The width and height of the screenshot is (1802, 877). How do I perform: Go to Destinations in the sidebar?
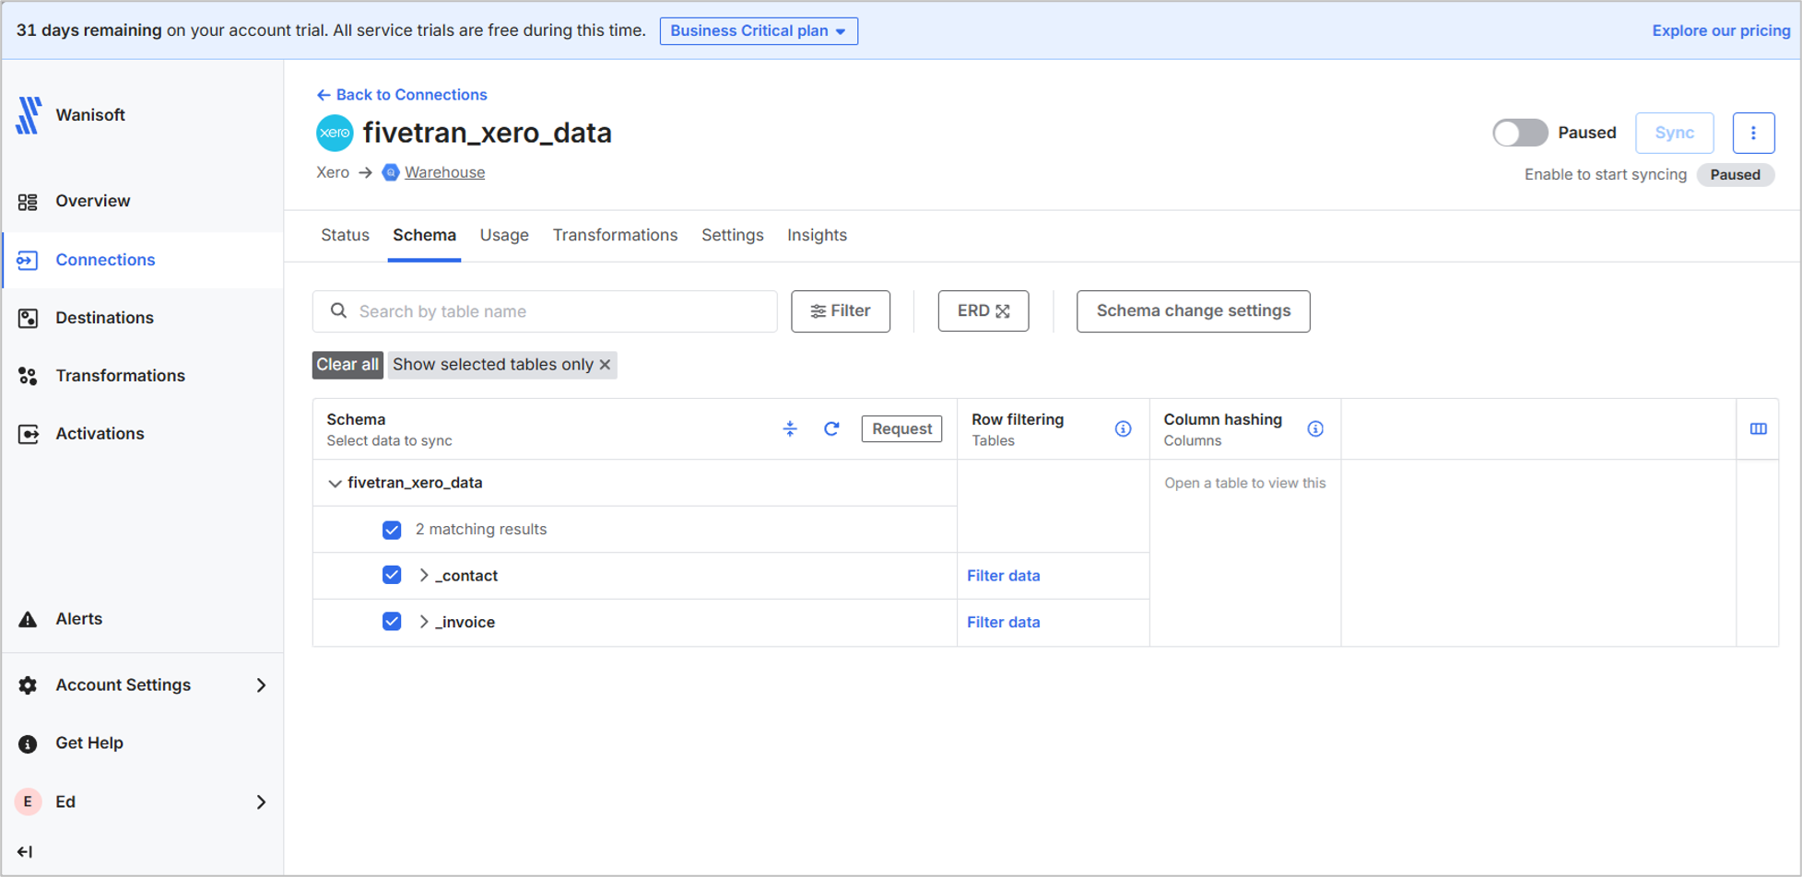click(x=104, y=318)
